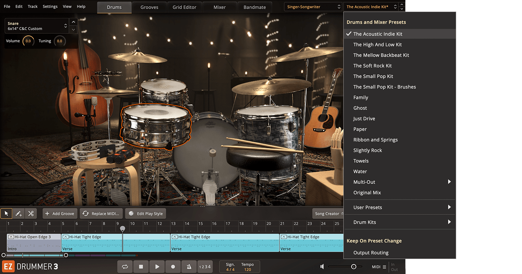
Task: Open the Singer-Songwriter library dropdown
Action: click(x=314, y=7)
